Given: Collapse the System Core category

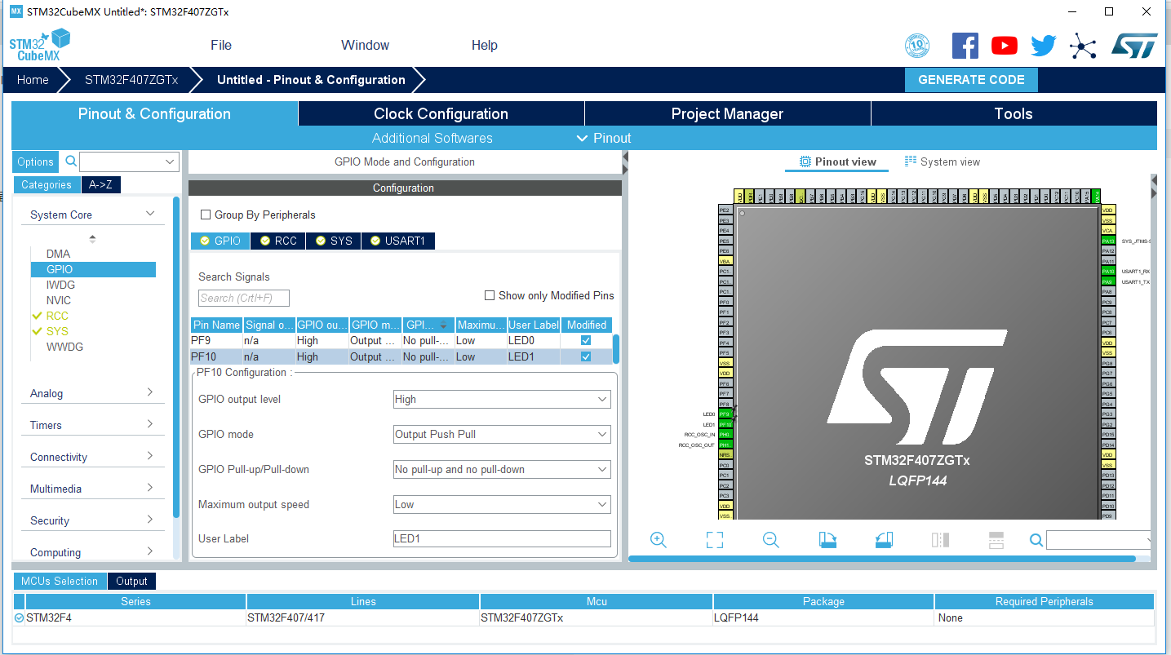Looking at the screenshot, I should (x=150, y=214).
